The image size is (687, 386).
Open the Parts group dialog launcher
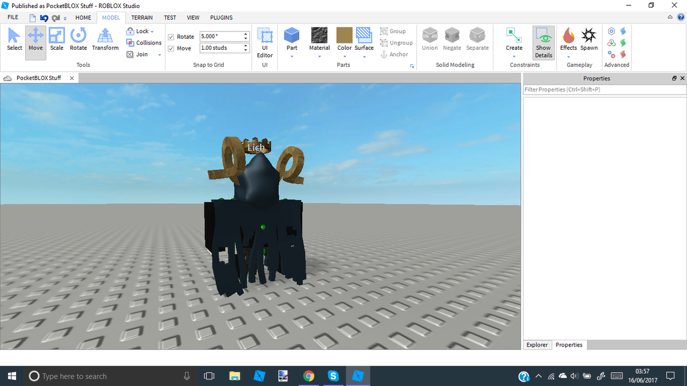click(x=412, y=66)
